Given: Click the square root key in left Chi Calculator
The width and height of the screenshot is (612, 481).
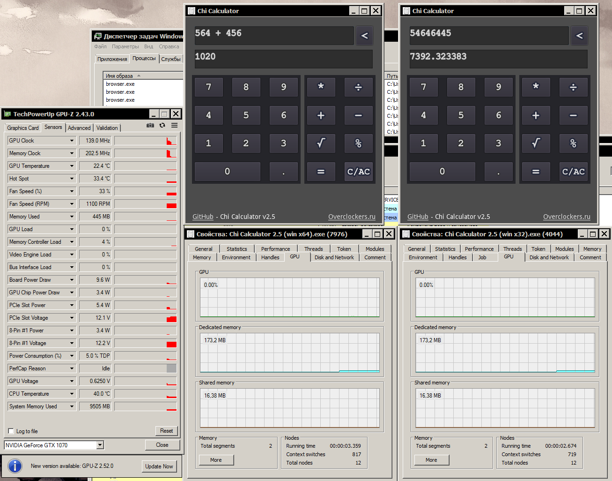Looking at the screenshot, I should (321, 143).
